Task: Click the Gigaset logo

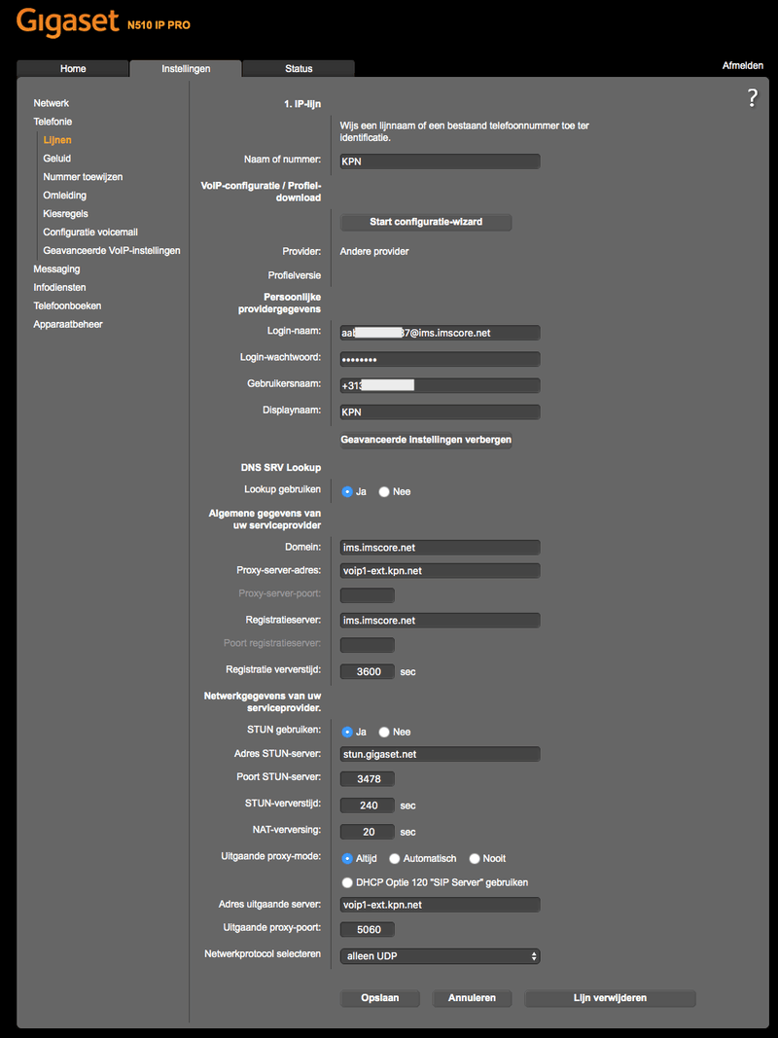Action: (66, 21)
